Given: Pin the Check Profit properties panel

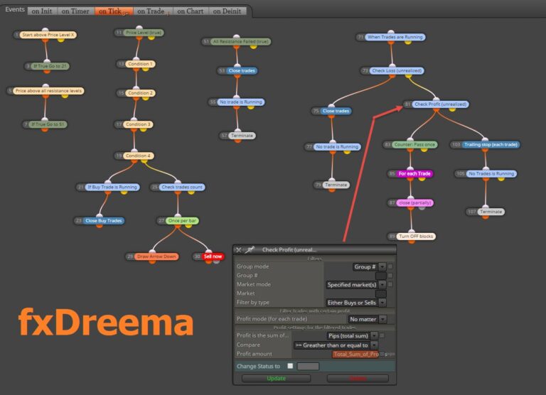Looking at the screenshot, I should (x=250, y=249).
